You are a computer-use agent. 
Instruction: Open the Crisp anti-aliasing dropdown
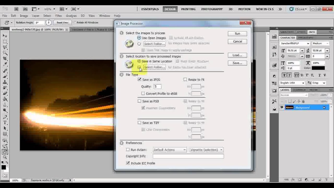(319, 83)
